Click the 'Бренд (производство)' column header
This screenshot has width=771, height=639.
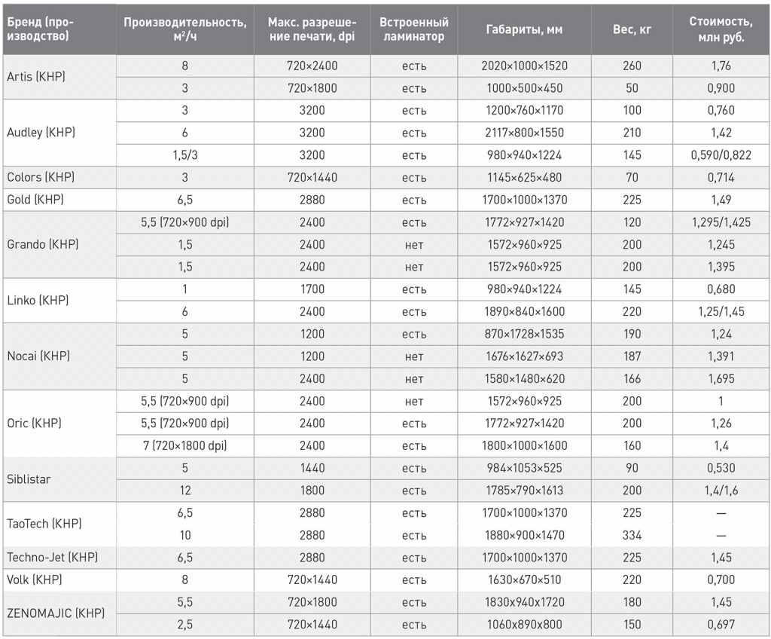(x=59, y=29)
